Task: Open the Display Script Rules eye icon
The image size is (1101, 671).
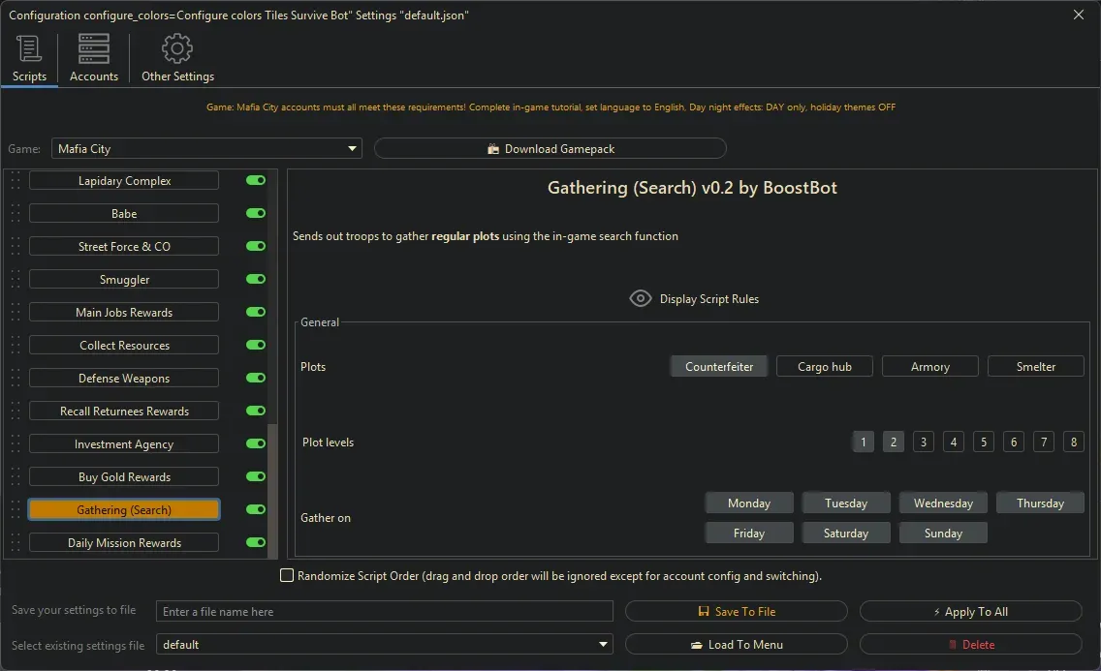Action: click(x=640, y=298)
